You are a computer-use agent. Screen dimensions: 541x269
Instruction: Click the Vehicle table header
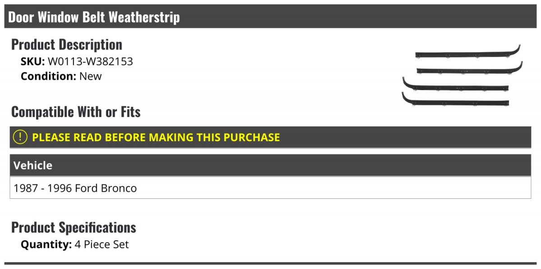pos(270,165)
